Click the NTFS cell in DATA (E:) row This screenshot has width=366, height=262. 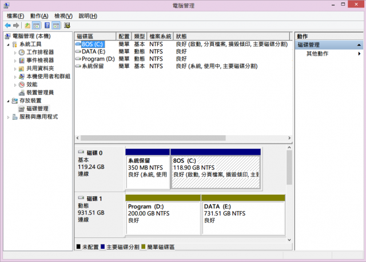(x=156, y=51)
